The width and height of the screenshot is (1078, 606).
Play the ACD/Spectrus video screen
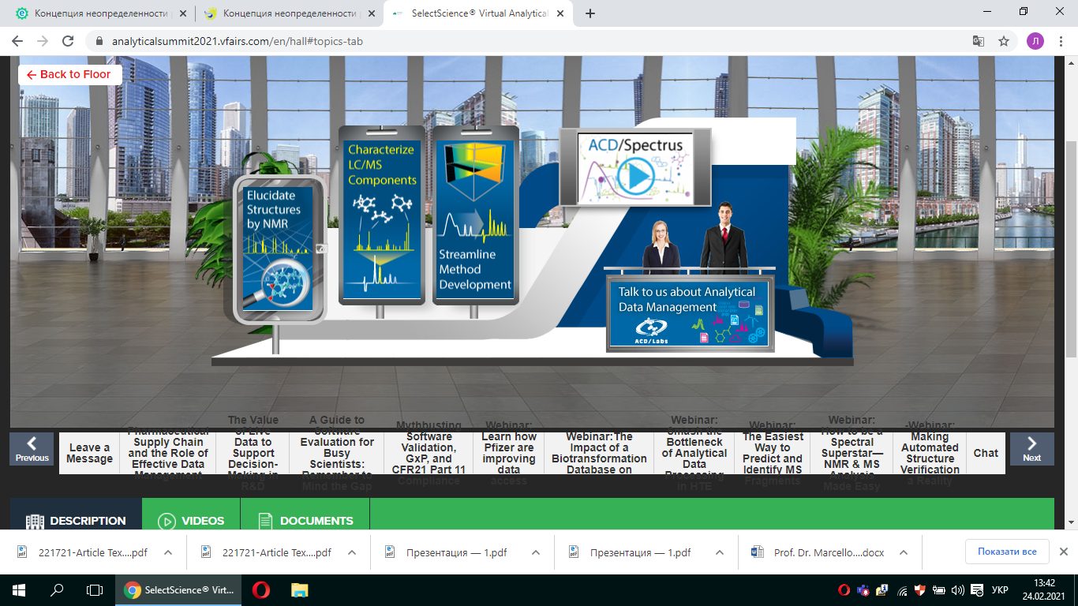pyautogui.click(x=636, y=176)
